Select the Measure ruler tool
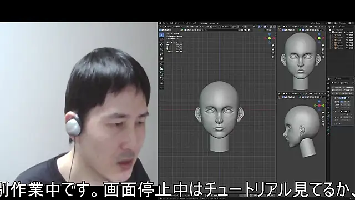355x200 pixels. [x=161, y=68]
